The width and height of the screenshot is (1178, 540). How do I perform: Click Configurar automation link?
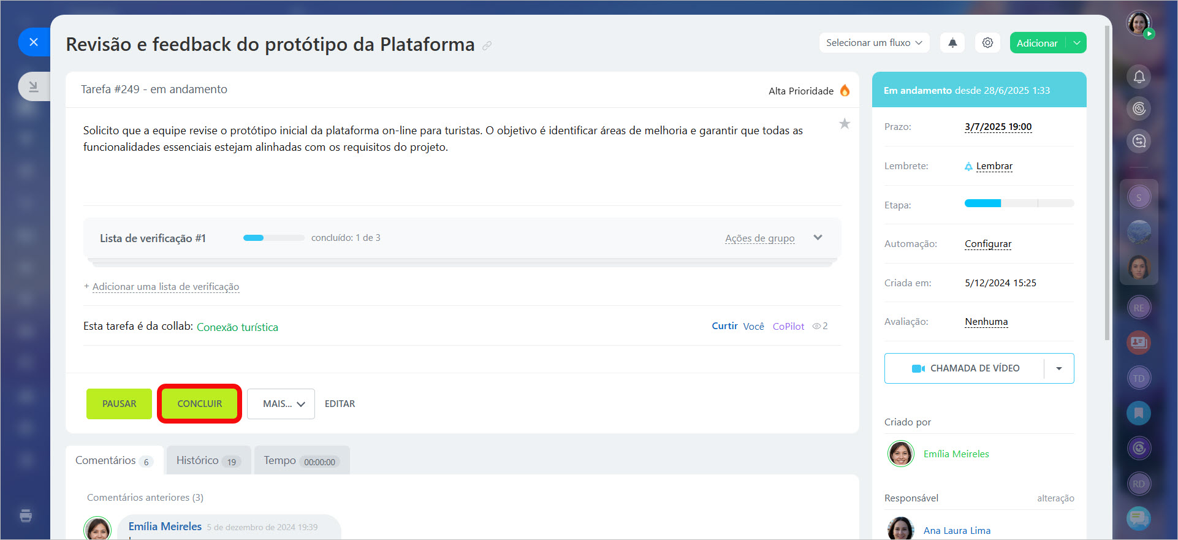(x=988, y=244)
